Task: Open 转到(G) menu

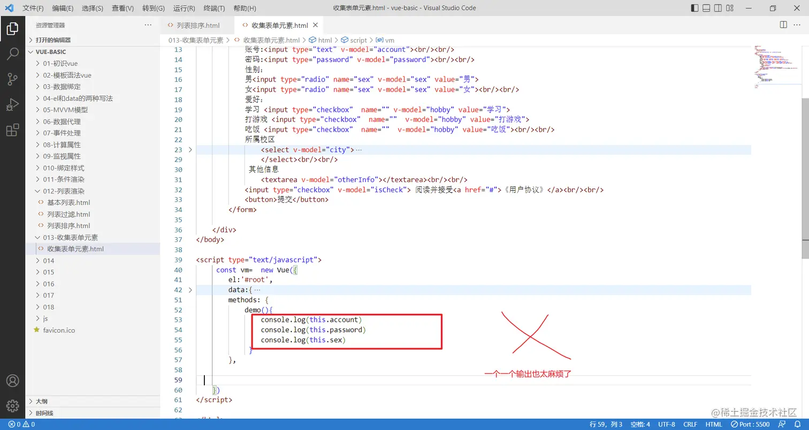Action: coord(154,8)
